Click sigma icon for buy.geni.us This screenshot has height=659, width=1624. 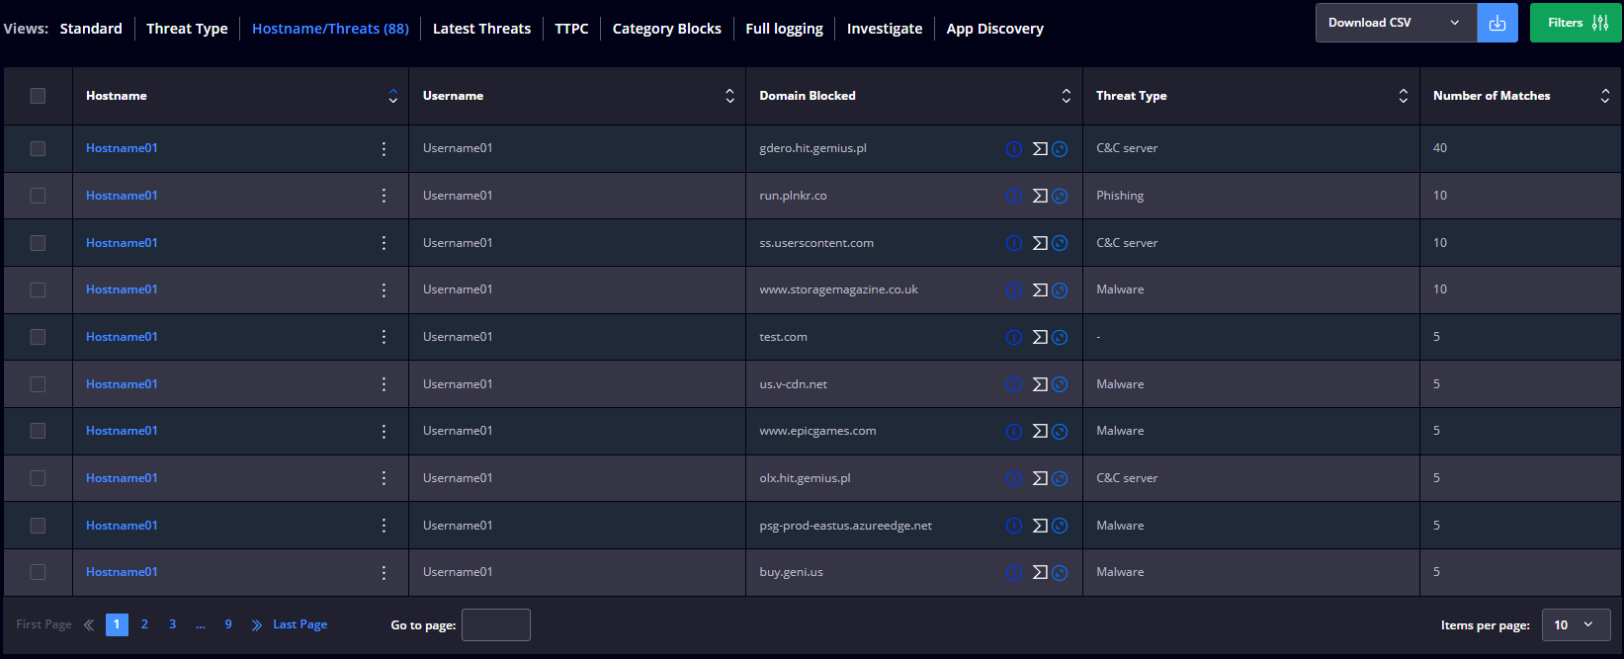click(1040, 572)
